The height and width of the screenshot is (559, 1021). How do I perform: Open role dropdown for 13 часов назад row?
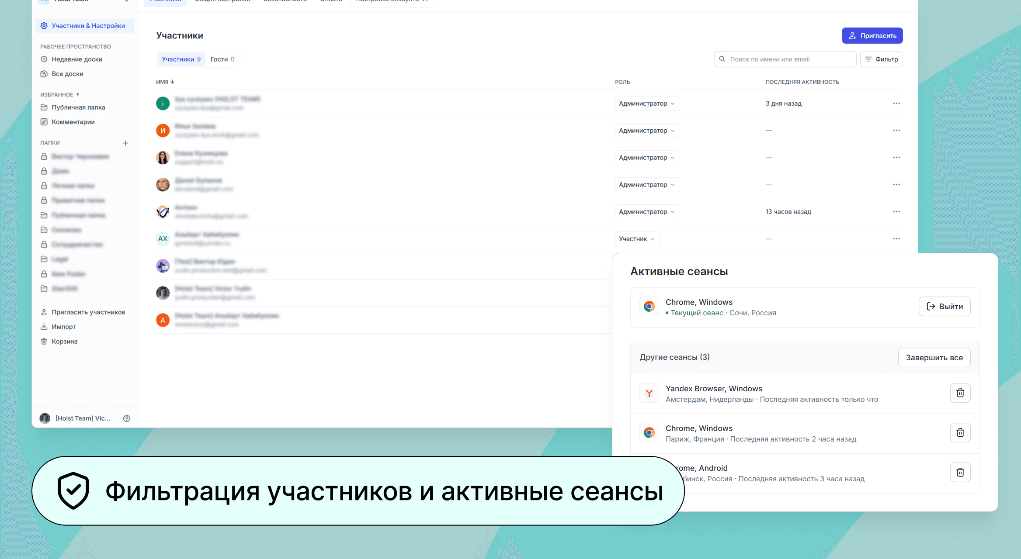click(x=647, y=212)
